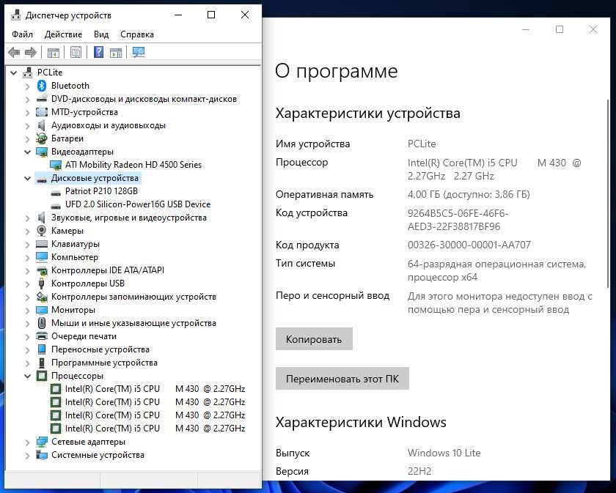The image size is (616, 493).
Task: Click the Камеры webcam icon
Action: click(x=42, y=231)
